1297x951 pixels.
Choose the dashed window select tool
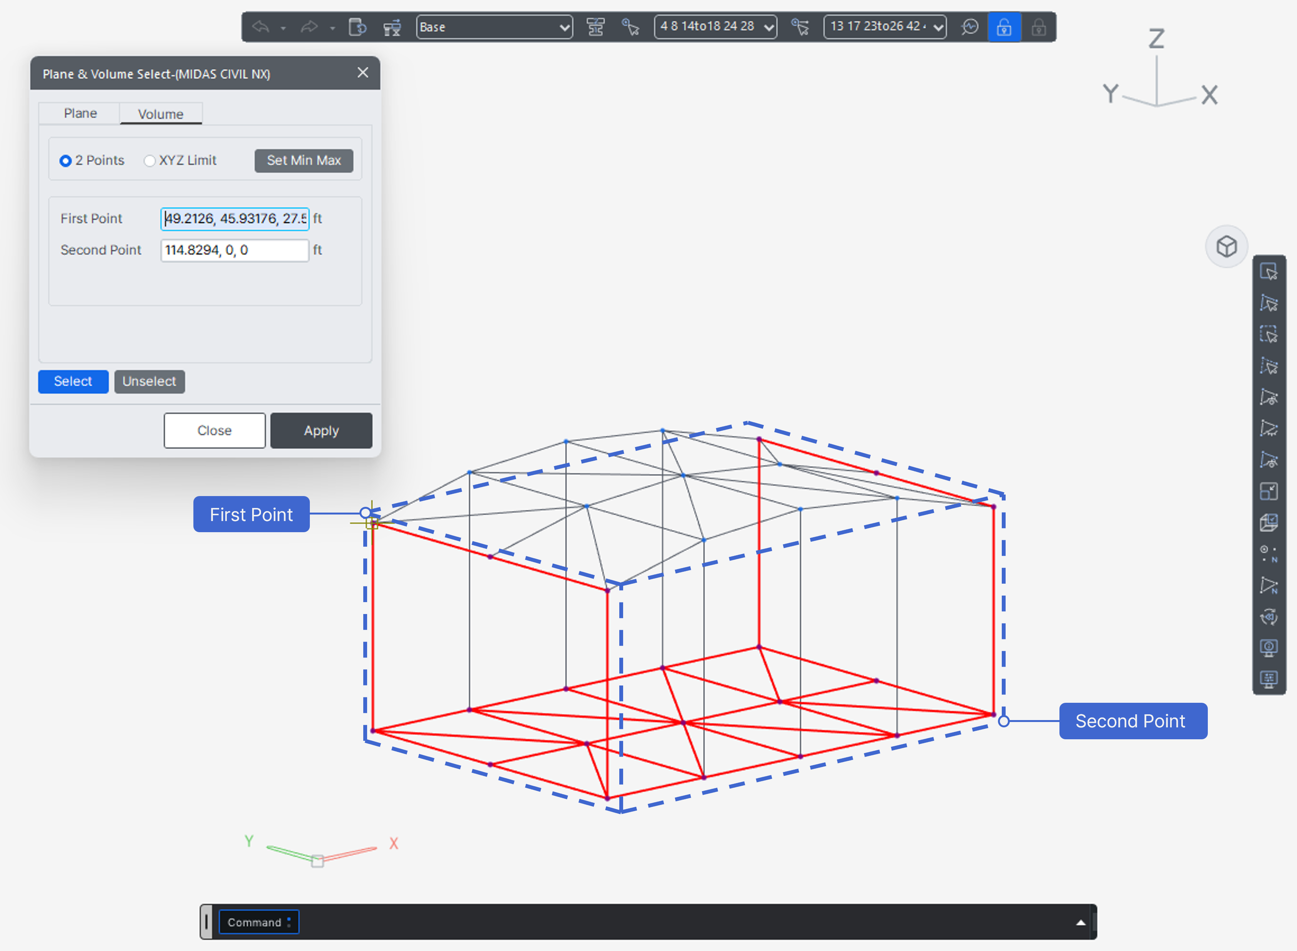coord(1268,334)
